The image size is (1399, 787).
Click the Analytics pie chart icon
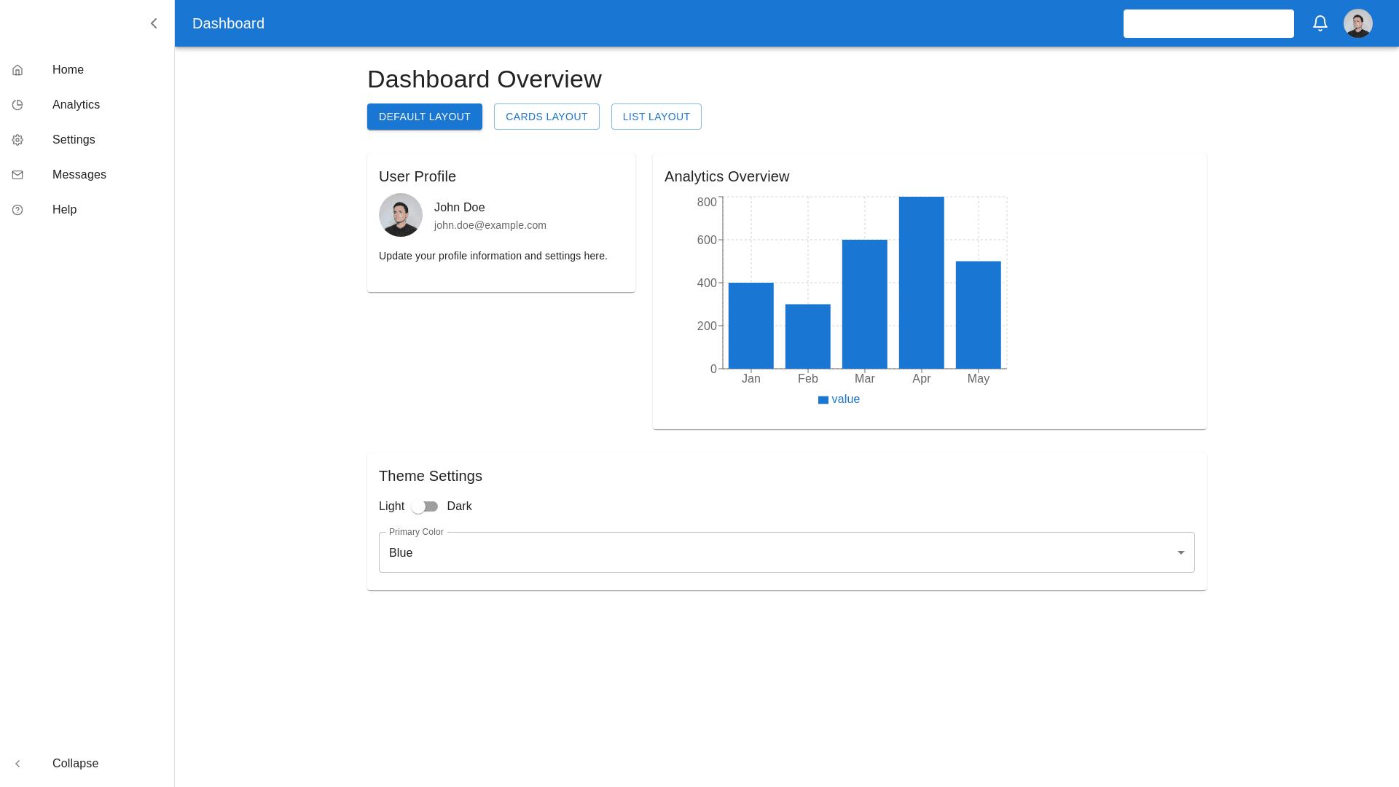[x=17, y=105]
